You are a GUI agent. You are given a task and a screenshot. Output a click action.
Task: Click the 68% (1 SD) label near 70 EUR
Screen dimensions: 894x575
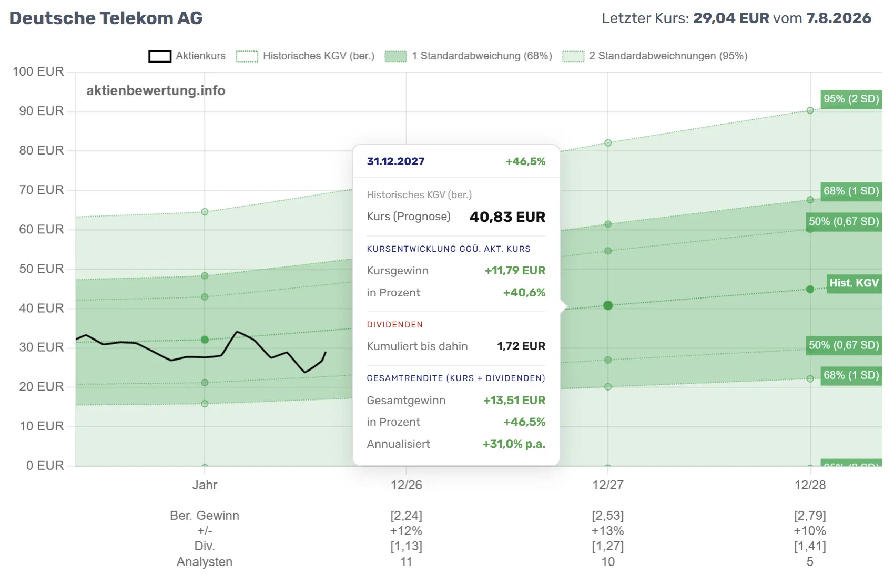pos(851,191)
